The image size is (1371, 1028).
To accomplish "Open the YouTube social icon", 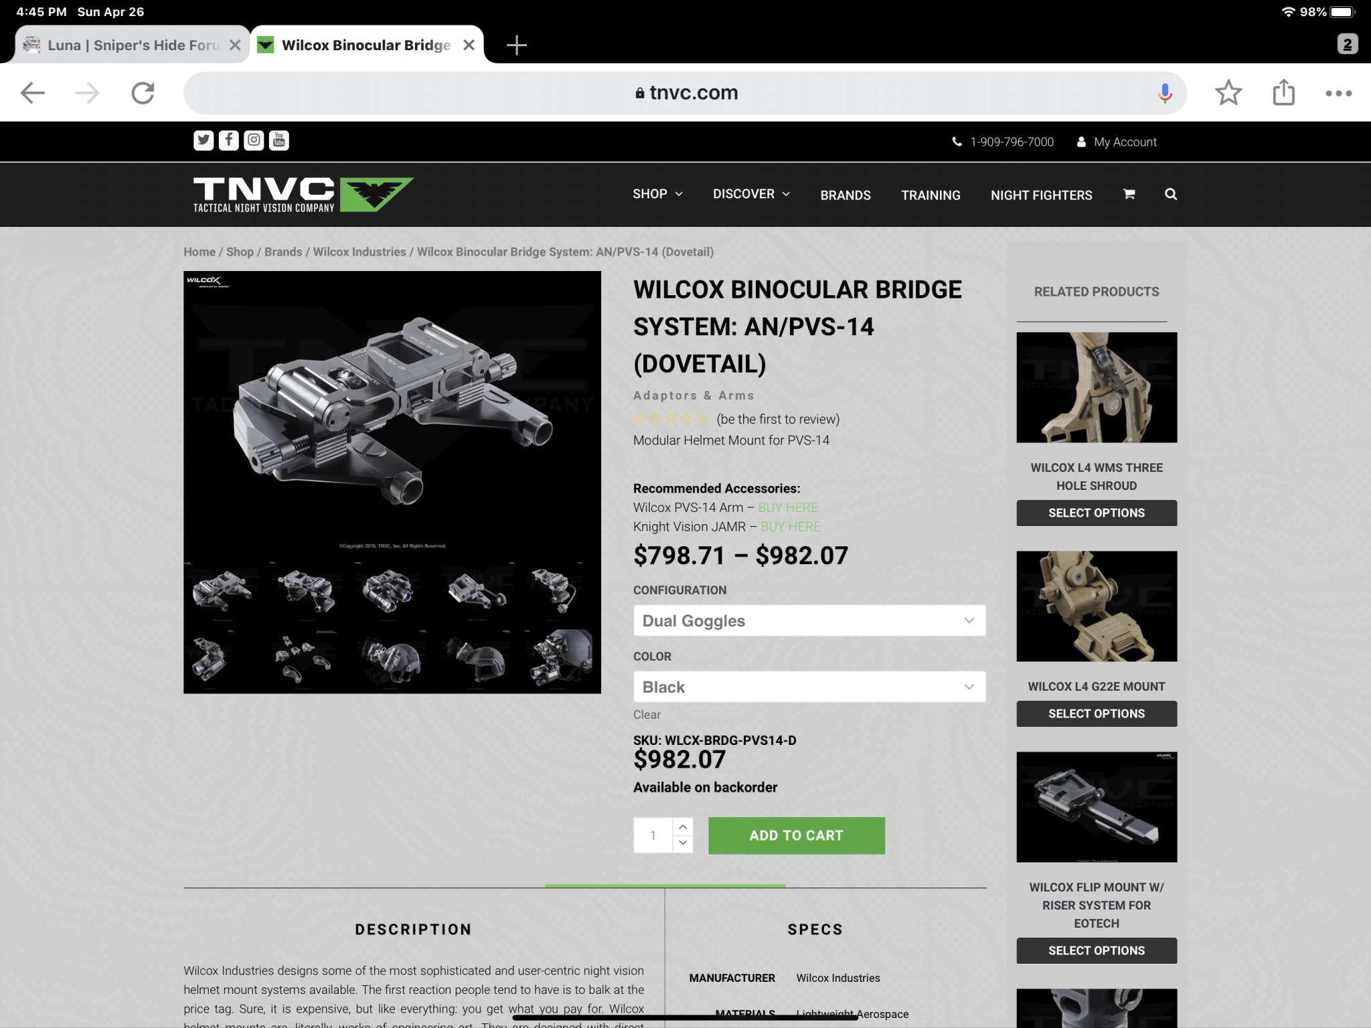I will [279, 141].
